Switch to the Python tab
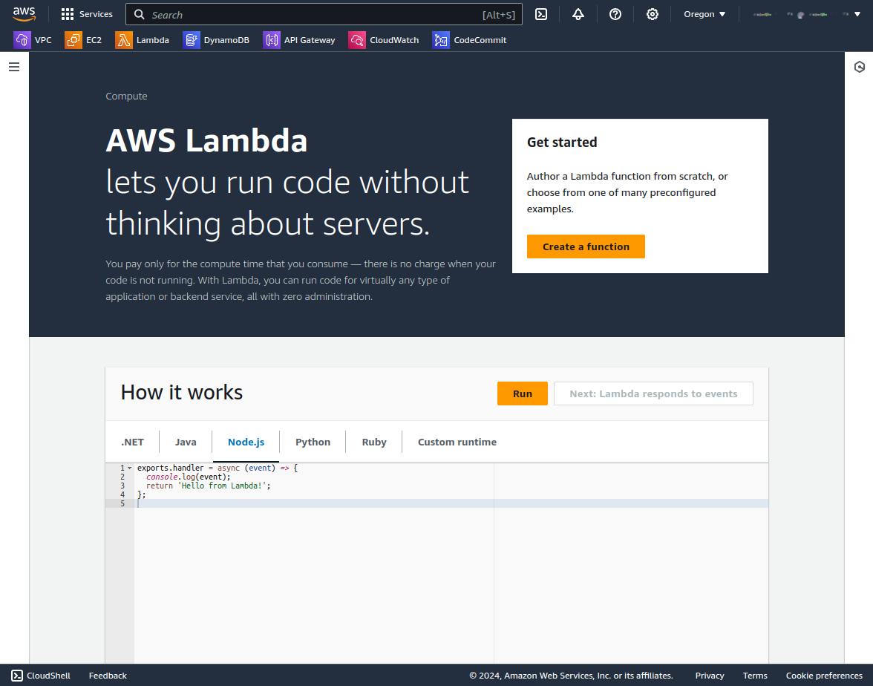This screenshot has height=686, width=873. [x=313, y=442]
